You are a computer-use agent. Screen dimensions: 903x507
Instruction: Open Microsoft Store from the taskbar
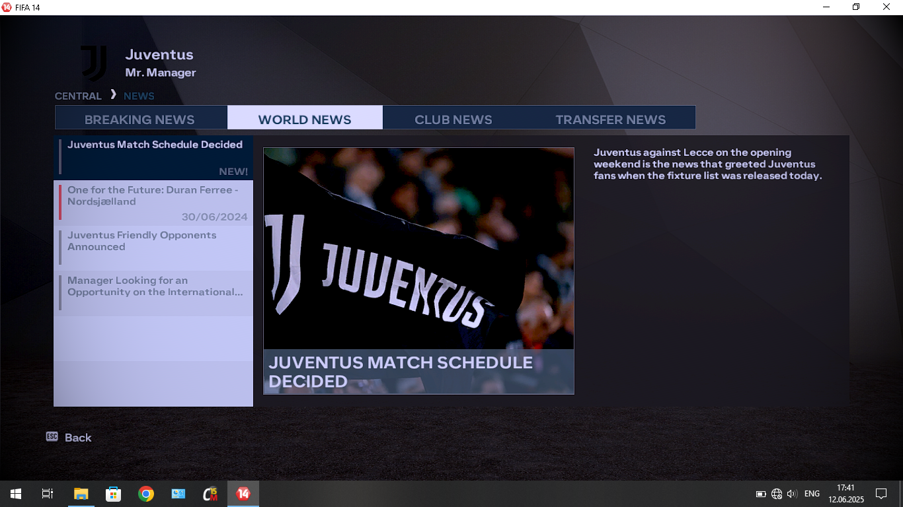click(x=113, y=494)
